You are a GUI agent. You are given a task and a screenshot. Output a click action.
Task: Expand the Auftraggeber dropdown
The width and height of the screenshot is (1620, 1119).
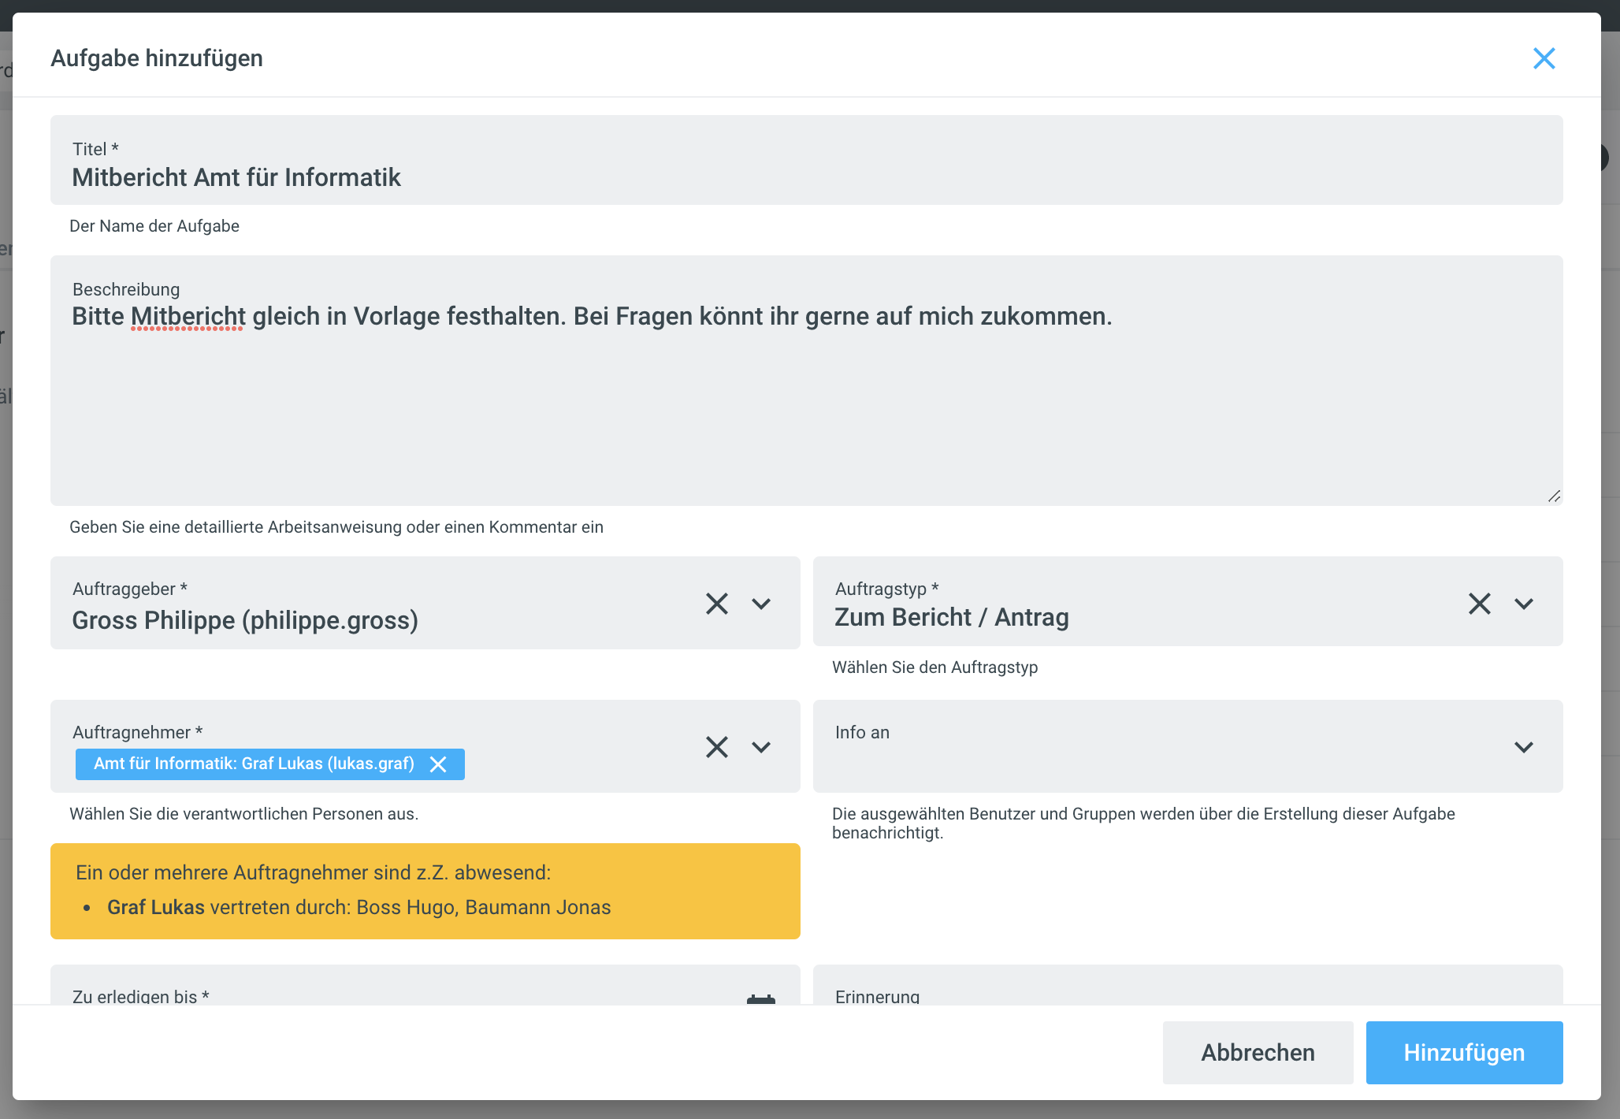pyautogui.click(x=760, y=604)
